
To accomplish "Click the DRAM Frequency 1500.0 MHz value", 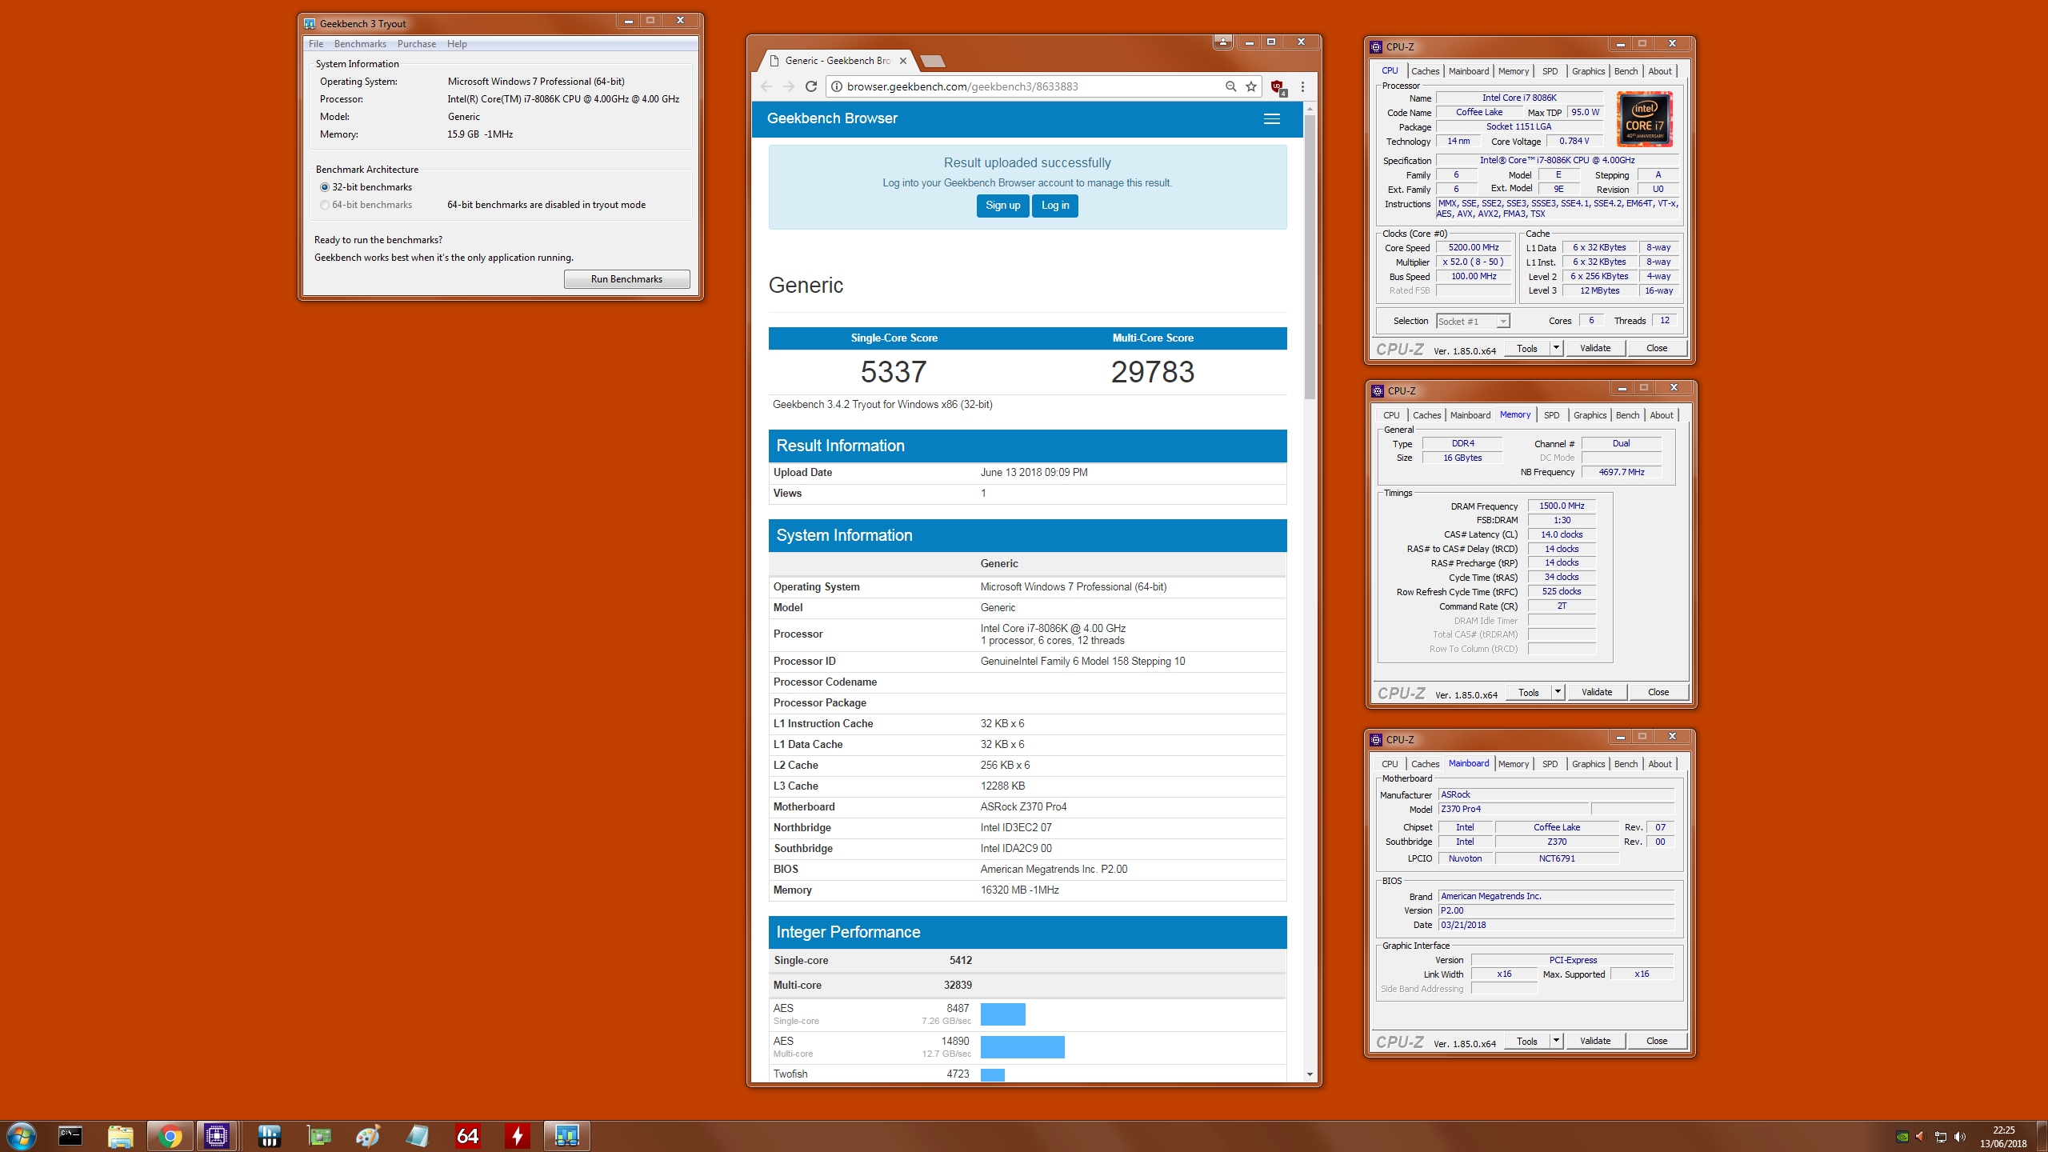I will tap(1562, 506).
